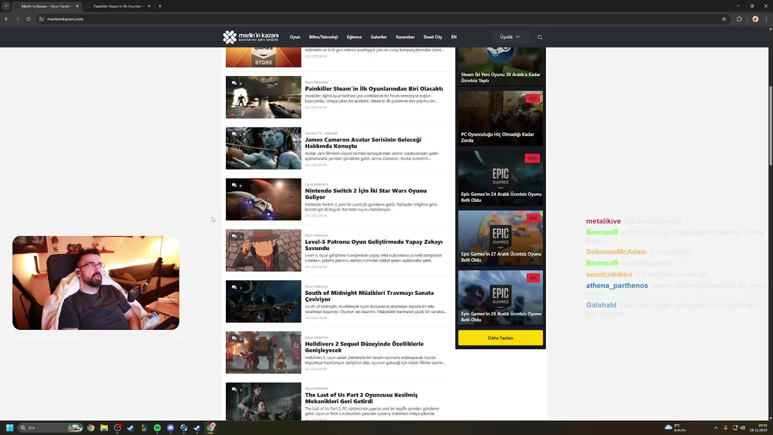Open the Kazandan menu
Viewport: 773px width, 435px height.
[405, 37]
